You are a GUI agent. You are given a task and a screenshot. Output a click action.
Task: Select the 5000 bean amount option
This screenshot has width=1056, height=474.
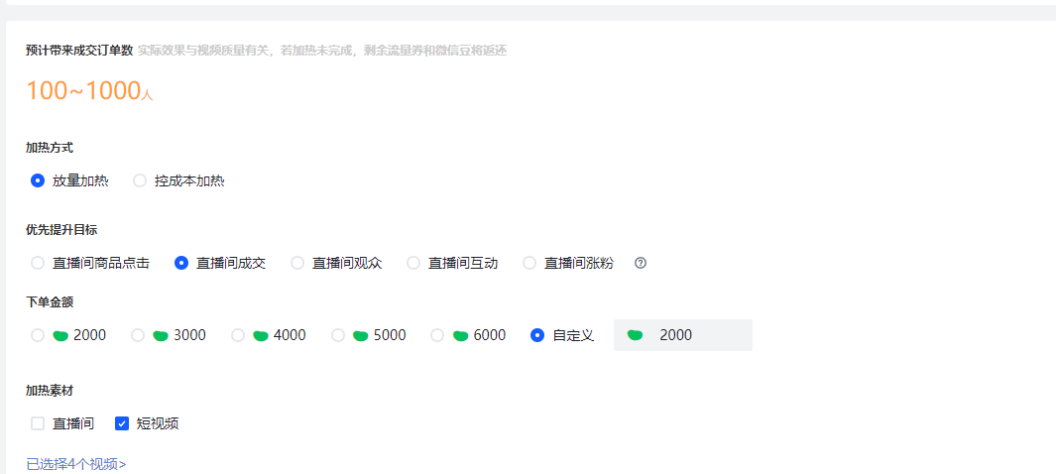(x=338, y=335)
